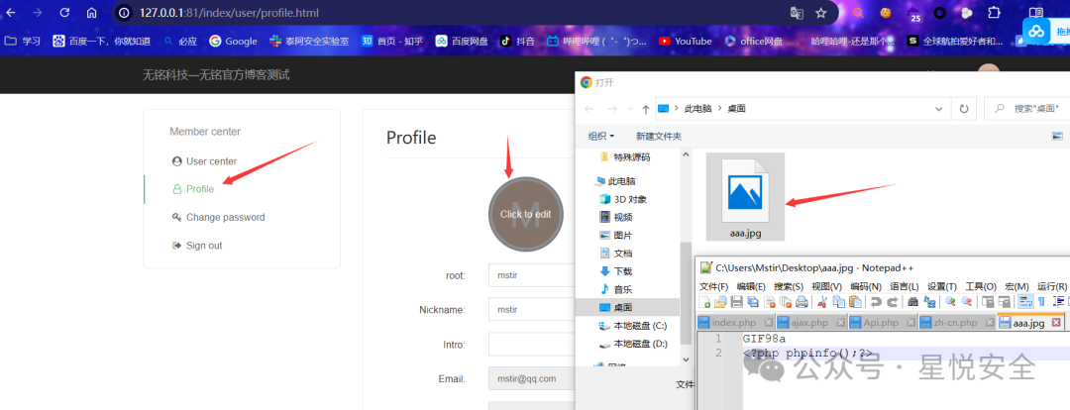Click Notepad++ Print toolbar icon
Screen dimensions: 1070x410
(x=802, y=302)
